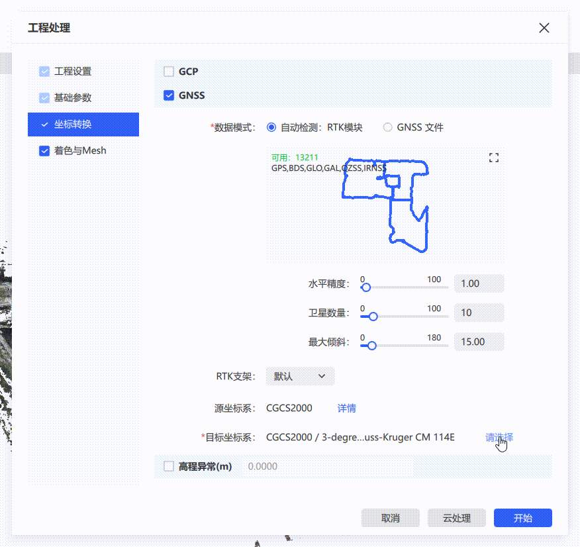Image resolution: width=580 pixels, height=547 pixels.
Task: Click the 开始 button
Action: tap(522, 518)
